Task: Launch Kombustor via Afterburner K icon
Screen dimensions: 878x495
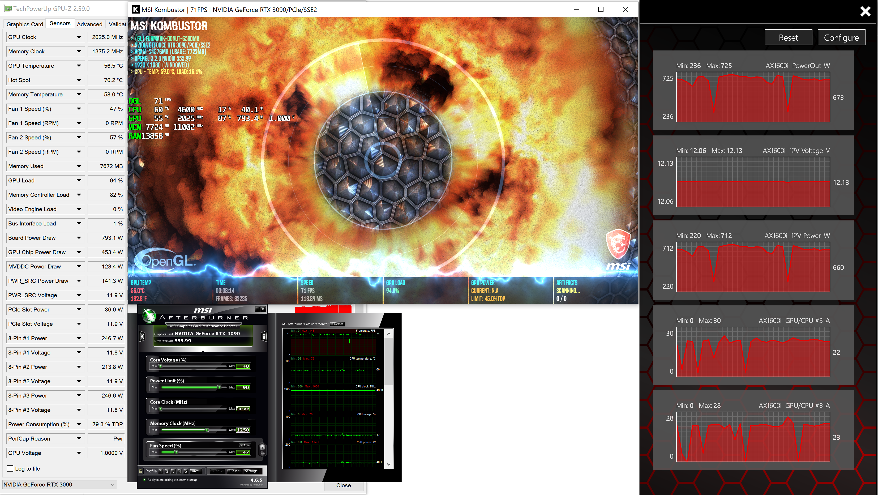Action: [142, 336]
